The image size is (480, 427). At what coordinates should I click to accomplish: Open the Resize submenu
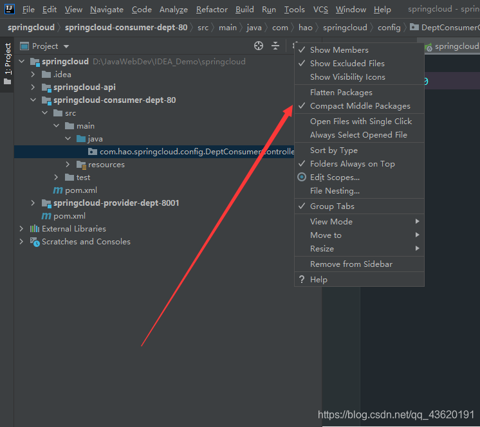359,249
